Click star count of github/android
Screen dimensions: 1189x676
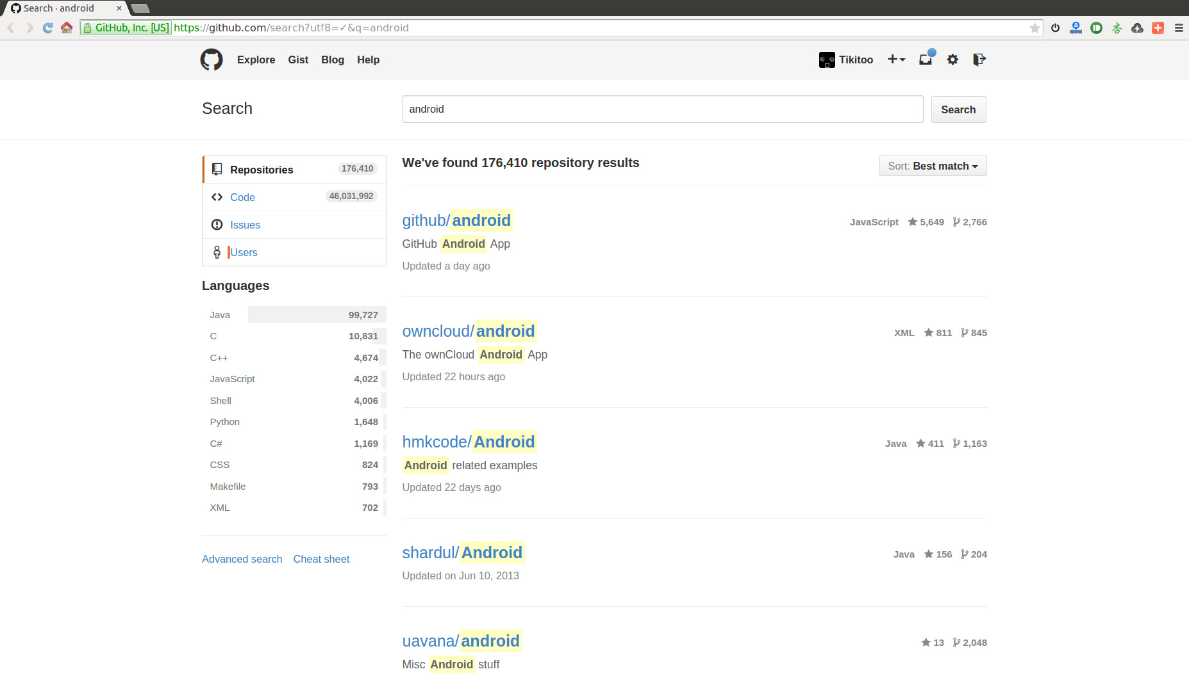pyautogui.click(x=926, y=222)
